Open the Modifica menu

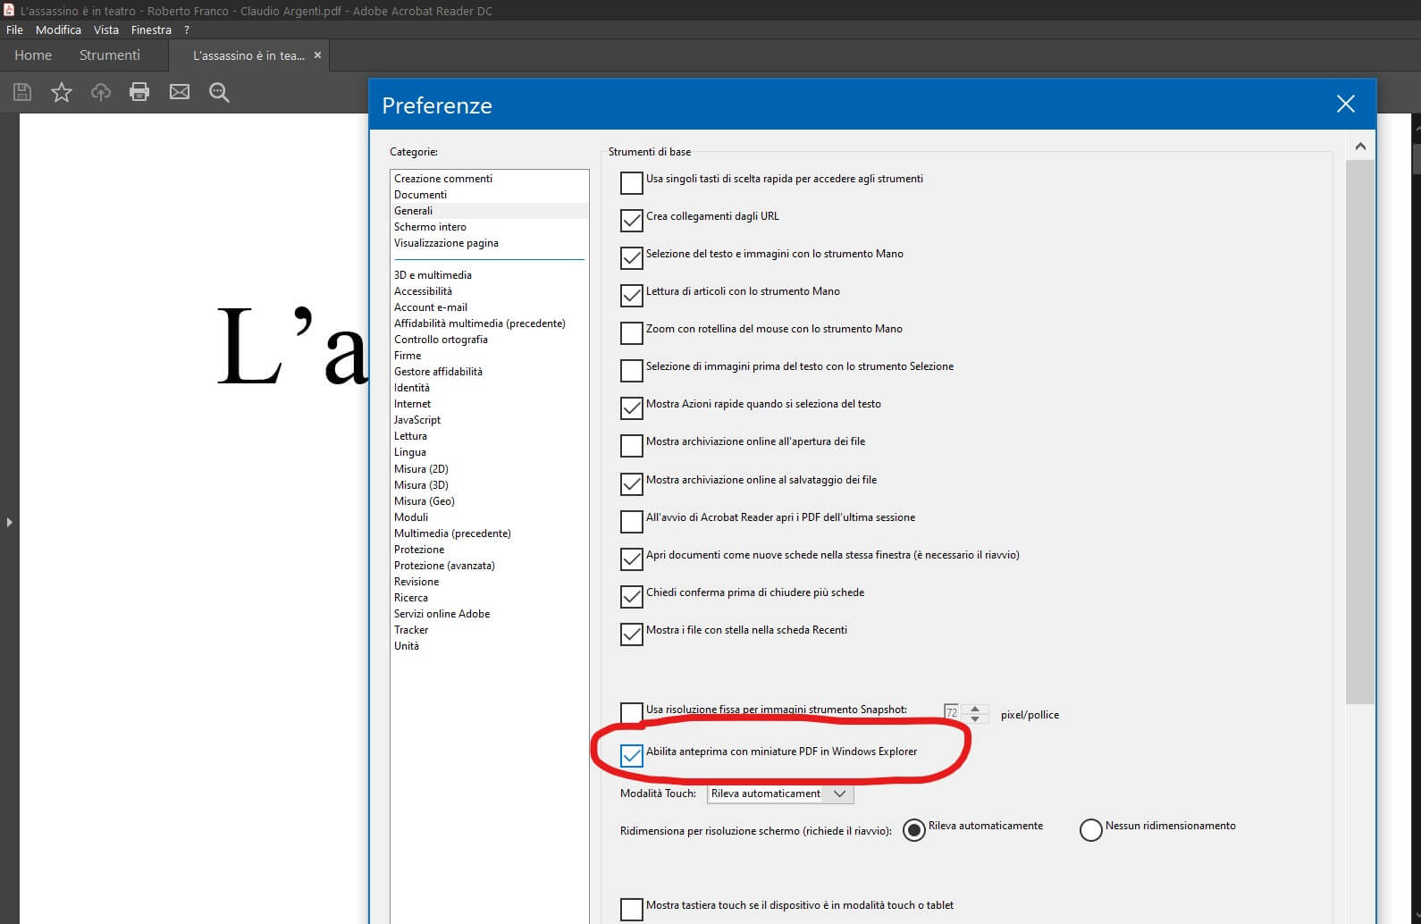(x=58, y=29)
